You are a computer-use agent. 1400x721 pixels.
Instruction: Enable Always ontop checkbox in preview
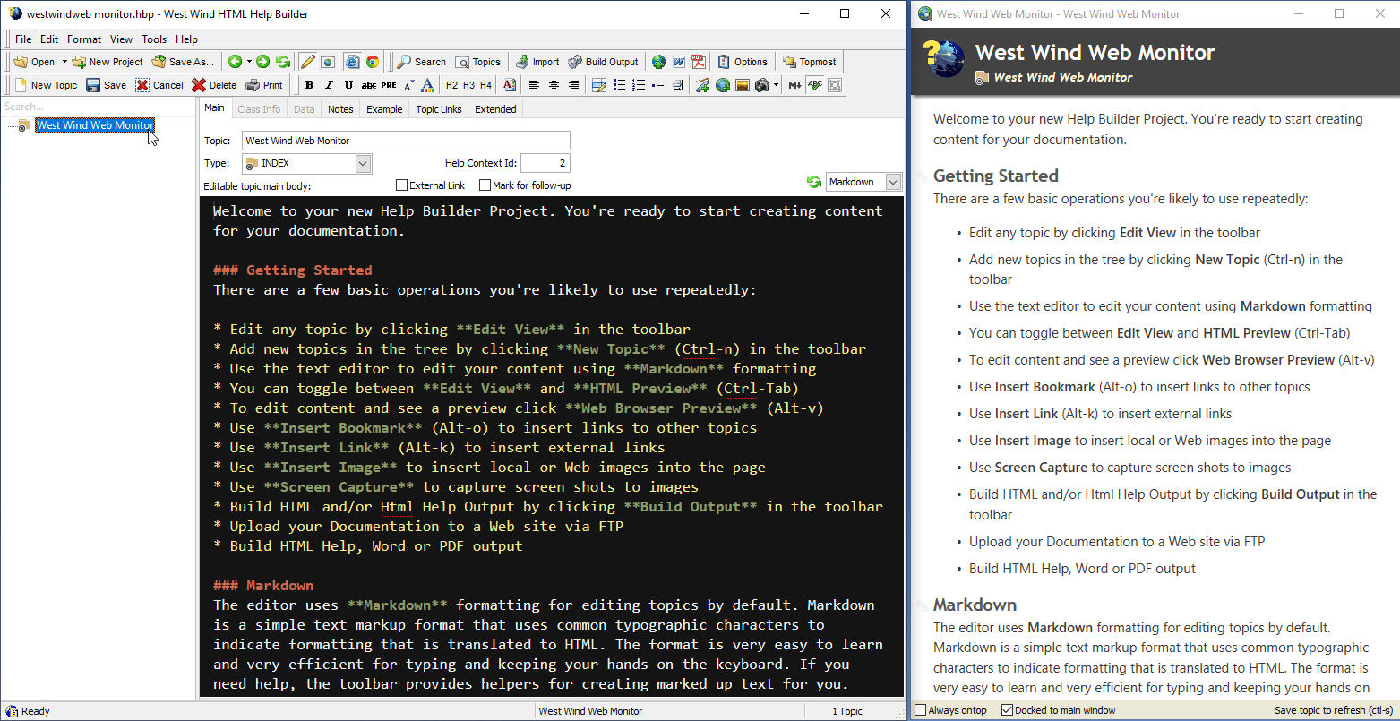click(920, 710)
